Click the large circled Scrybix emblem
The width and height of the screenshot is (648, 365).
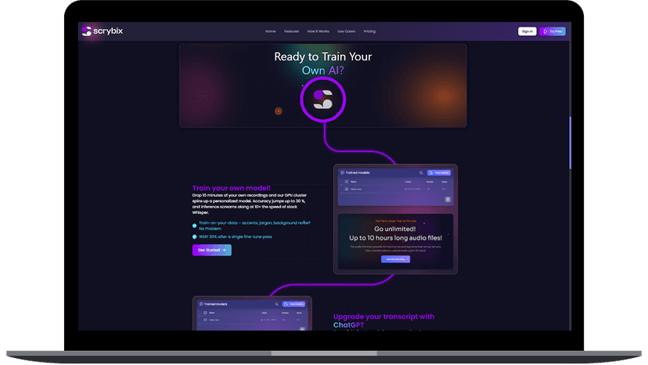(x=323, y=100)
